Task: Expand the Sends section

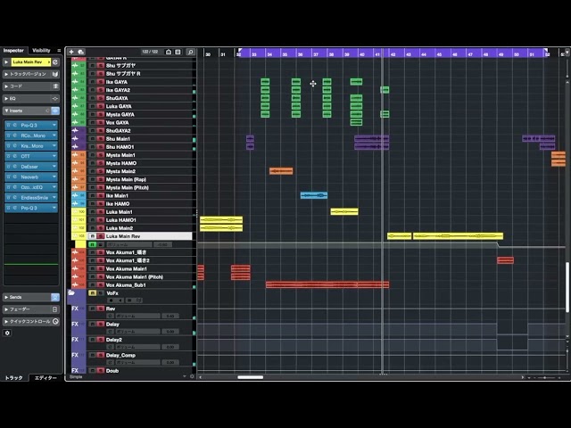Action: click(x=6, y=297)
